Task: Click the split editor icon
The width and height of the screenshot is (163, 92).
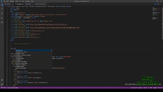Action: 158,4
